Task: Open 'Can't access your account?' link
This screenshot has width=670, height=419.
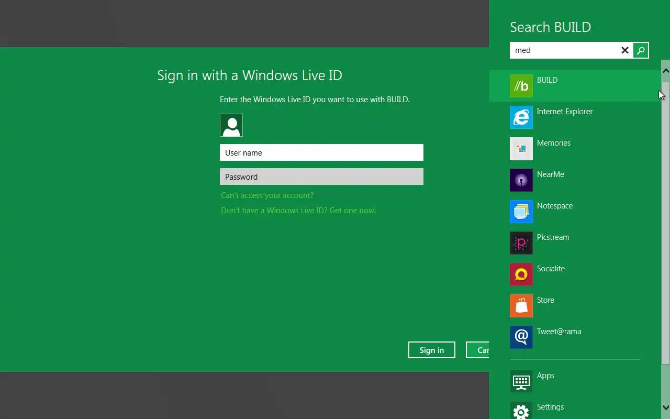Action: [x=267, y=195]
